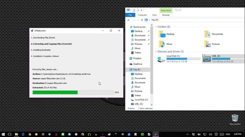Select the Local Disk (C:) drive icon
This screenshot has width=245, height=137.
click(161, 59)
